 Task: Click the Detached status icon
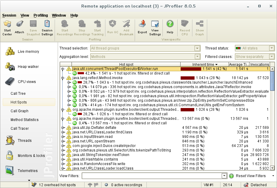(246, 185)
